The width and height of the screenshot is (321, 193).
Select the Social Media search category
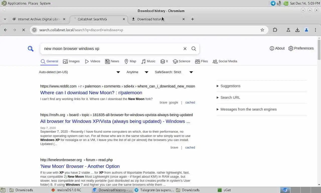pos(225,61)
